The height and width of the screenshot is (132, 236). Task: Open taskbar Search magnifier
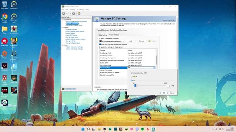(x=88, y=129)
